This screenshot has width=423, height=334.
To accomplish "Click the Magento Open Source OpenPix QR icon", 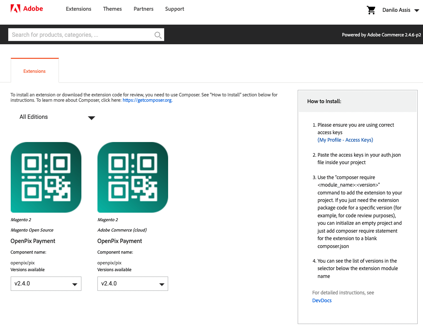I will pos(46,177).
